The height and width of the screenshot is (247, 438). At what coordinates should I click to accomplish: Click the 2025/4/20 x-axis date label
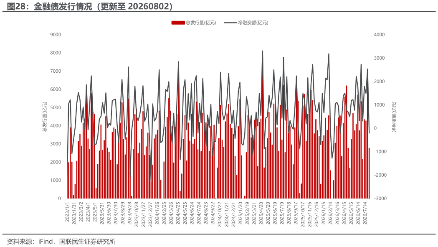[x=261, y=213]
